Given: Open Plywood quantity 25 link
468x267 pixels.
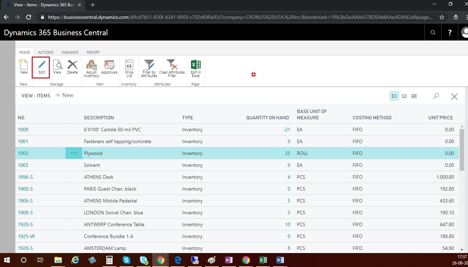Looking at the screenshot, I should 287,153.
